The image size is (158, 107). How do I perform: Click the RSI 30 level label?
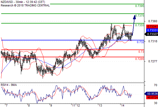[x=156, y=103]
